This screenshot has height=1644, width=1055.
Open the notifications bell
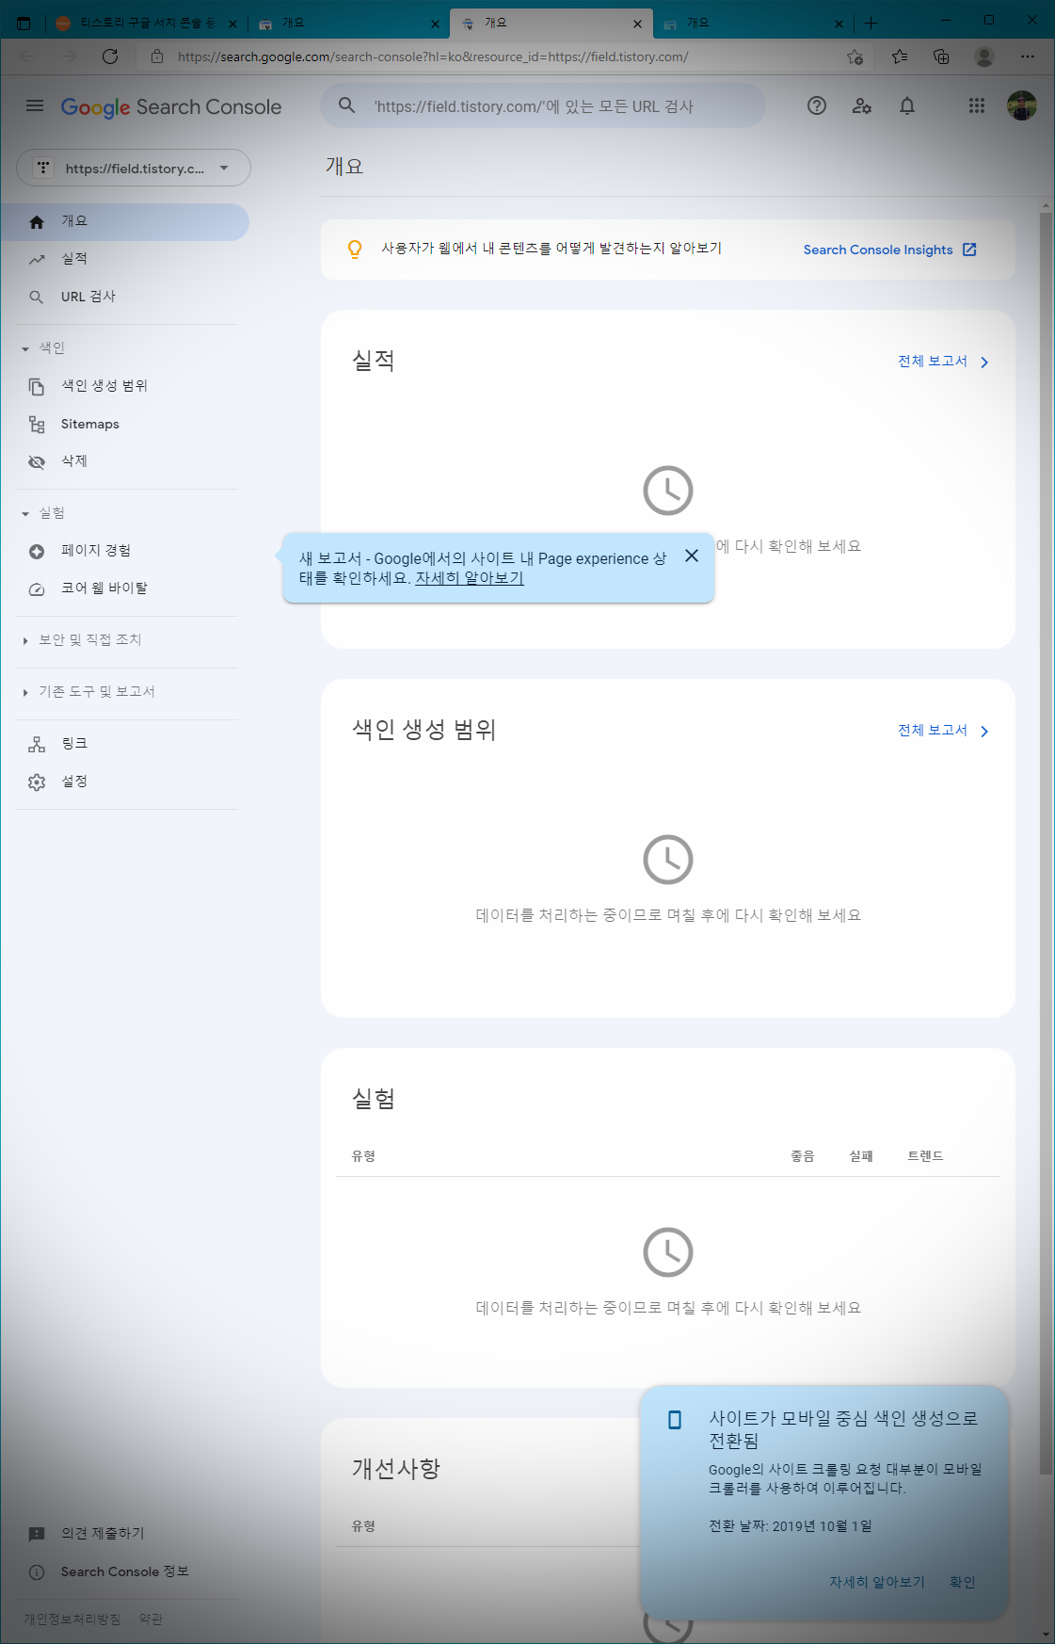tap(907, 106)
